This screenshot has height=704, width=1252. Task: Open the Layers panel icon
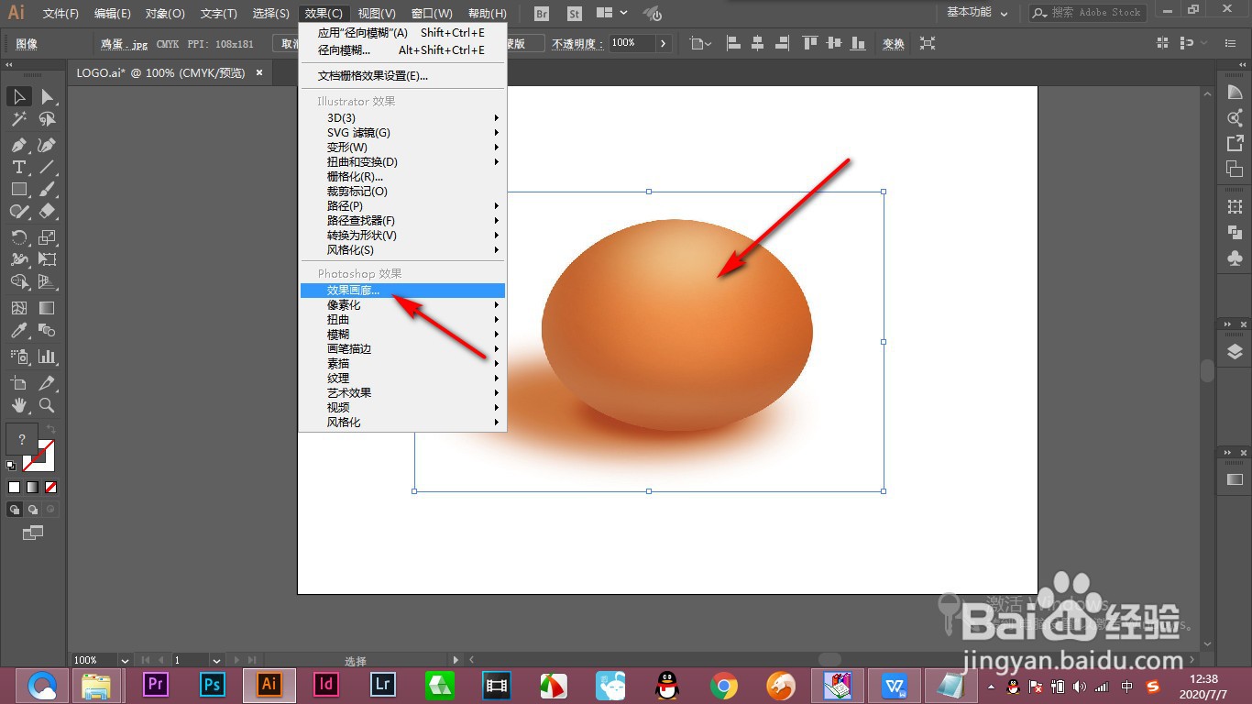(1234, 352)
